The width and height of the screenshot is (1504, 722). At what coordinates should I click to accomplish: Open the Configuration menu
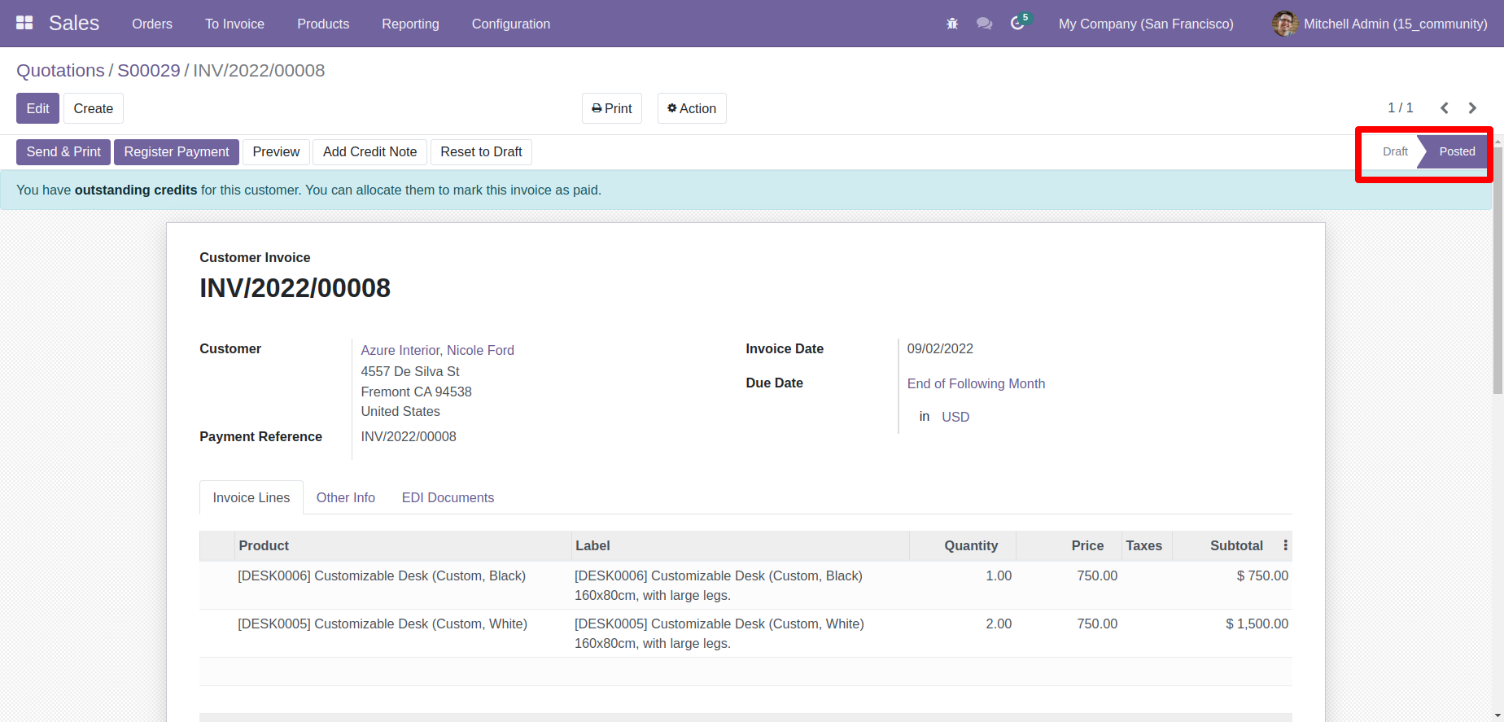tap(511, 24)
